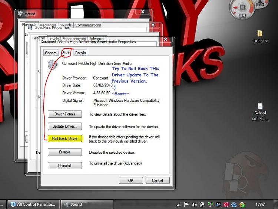Close the Sound window
The width and height of the screenshot is (278, 209).
143,12
